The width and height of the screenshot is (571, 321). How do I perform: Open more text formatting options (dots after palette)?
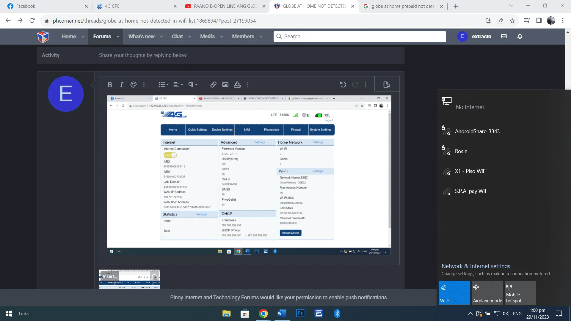(x=144, y=85)
